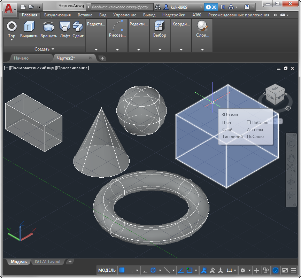Toggle ortho mode in status bar
This screenshot has width=301, height=278.
[x=145, y=270]
